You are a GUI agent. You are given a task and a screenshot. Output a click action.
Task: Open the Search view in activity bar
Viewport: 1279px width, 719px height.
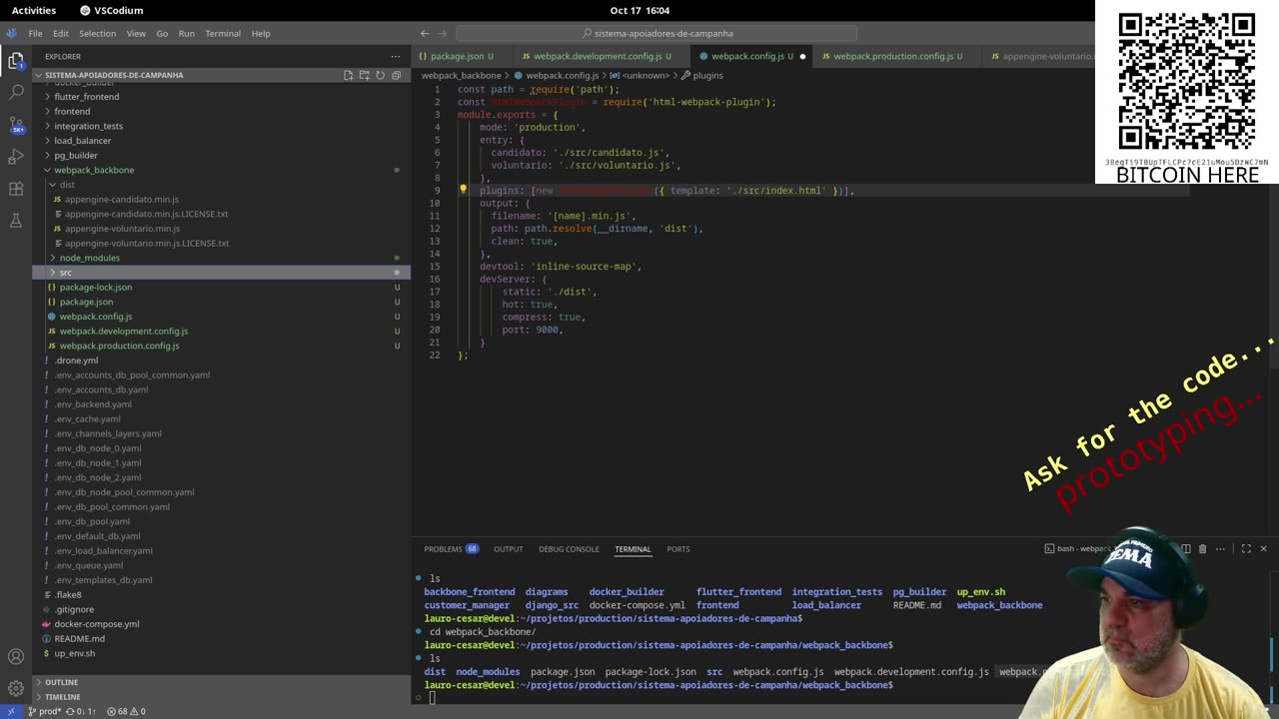(16, 92)
